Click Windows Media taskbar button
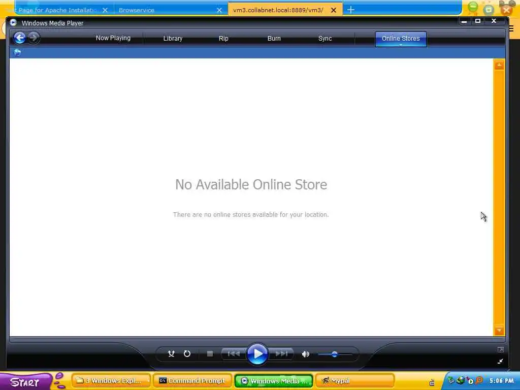Screen dimensions: 520x390 [274, 381]
